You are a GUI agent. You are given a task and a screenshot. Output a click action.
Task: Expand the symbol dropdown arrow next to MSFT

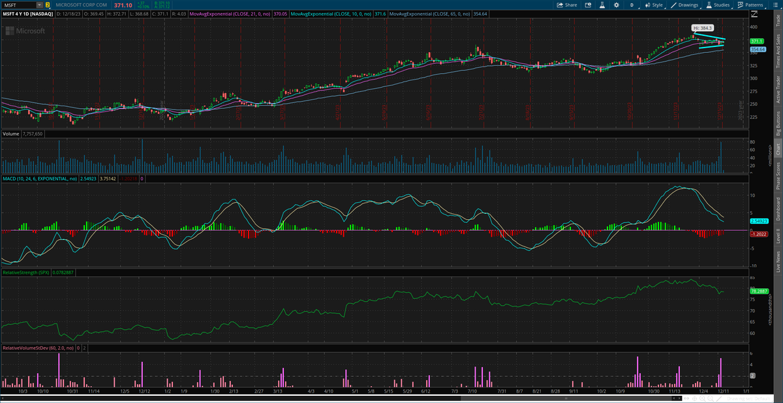(x=40, y=5)
